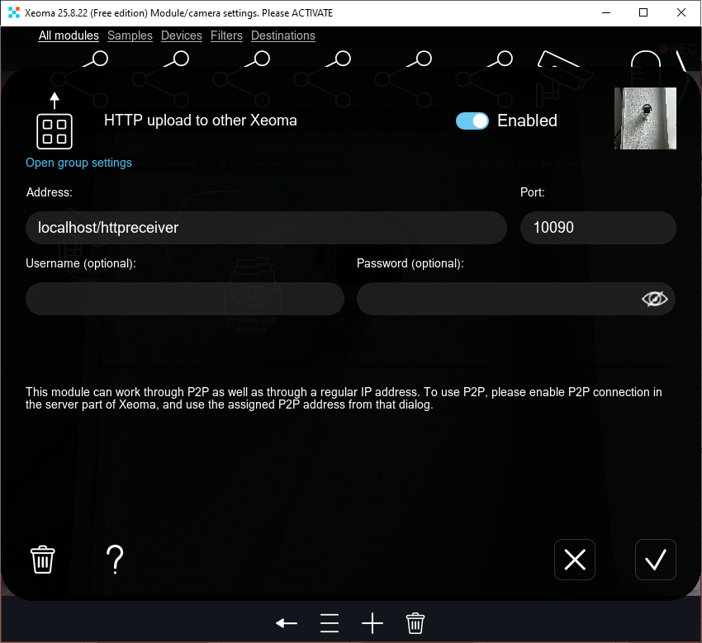Click the Address input field
702x643 pixels.
click(x=266, y=227)
